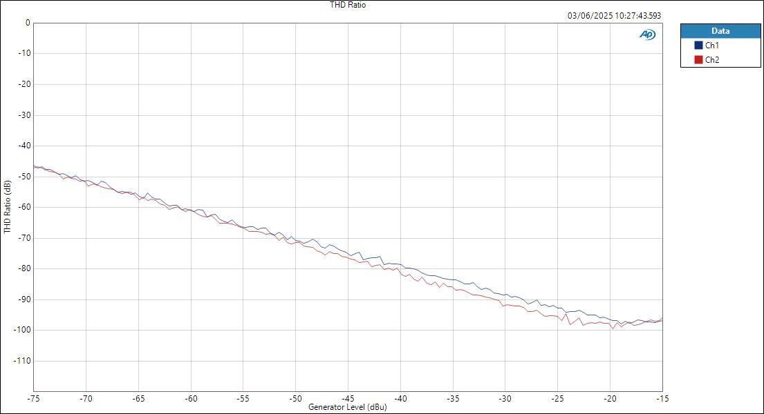
Task: Click the timestamp text above the graph
Action: coord(614,14)
